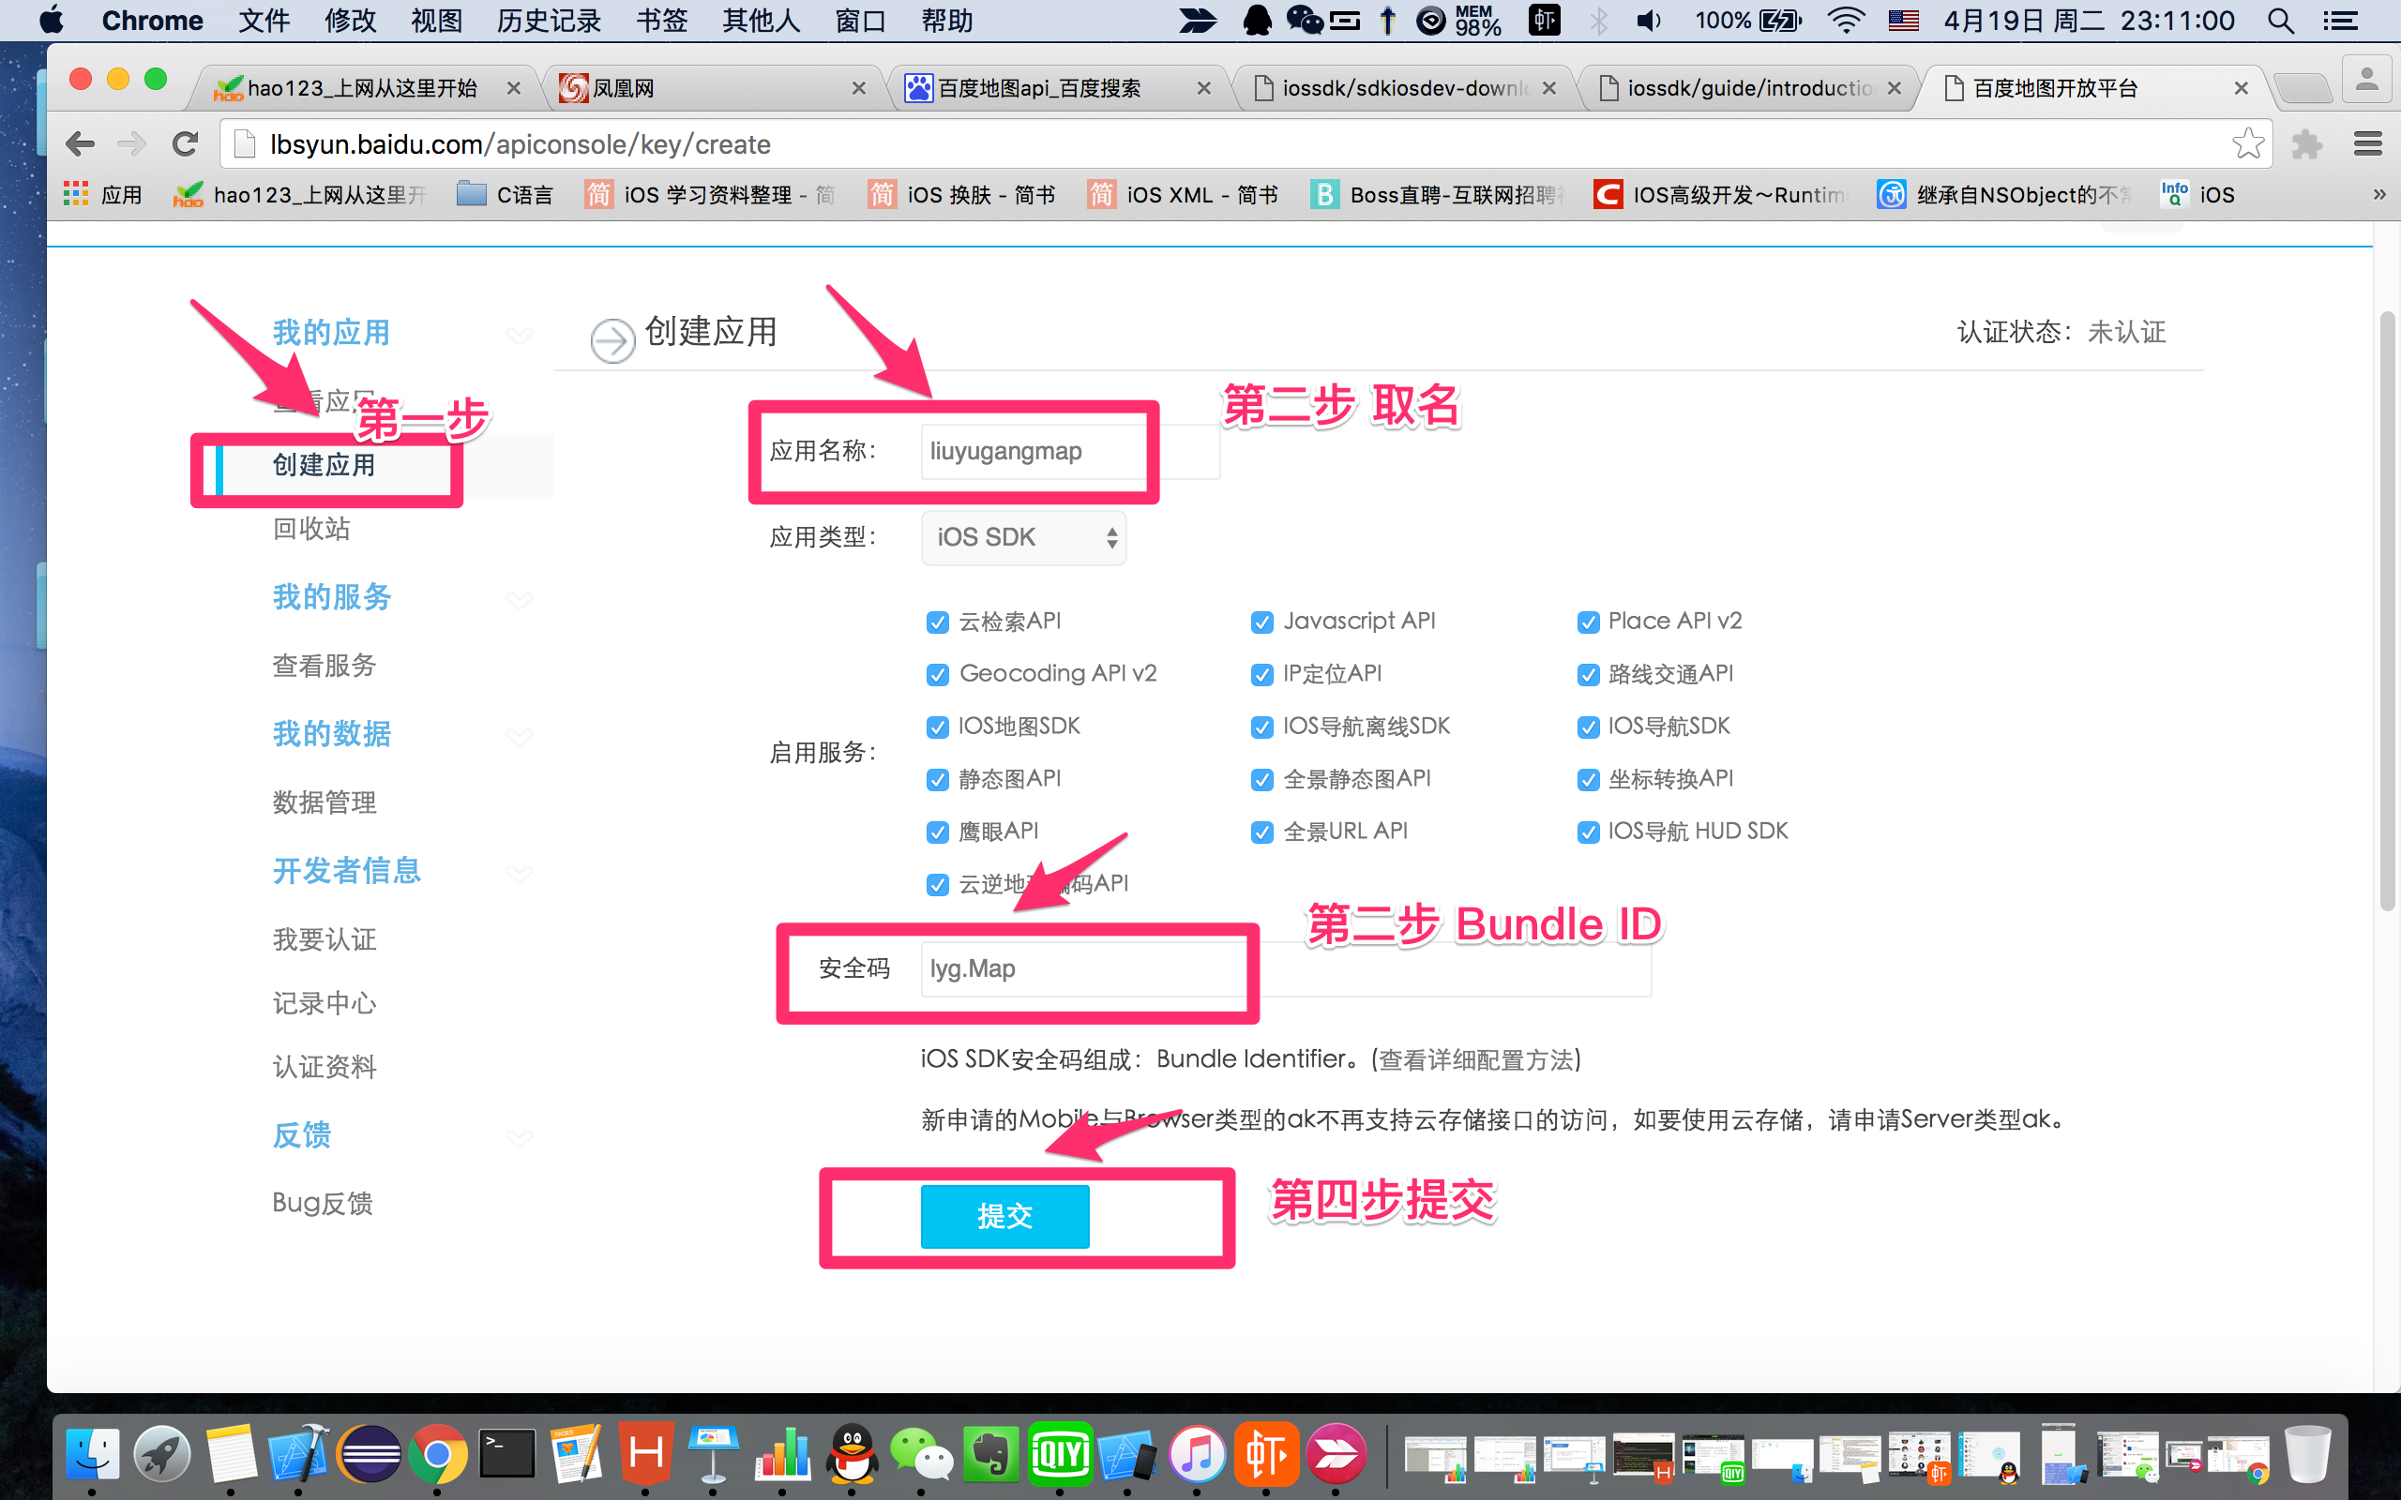Open Spotlight search magnifier in menu bar
This screenshot has width=2401, height=1500.
[2281, 21]
